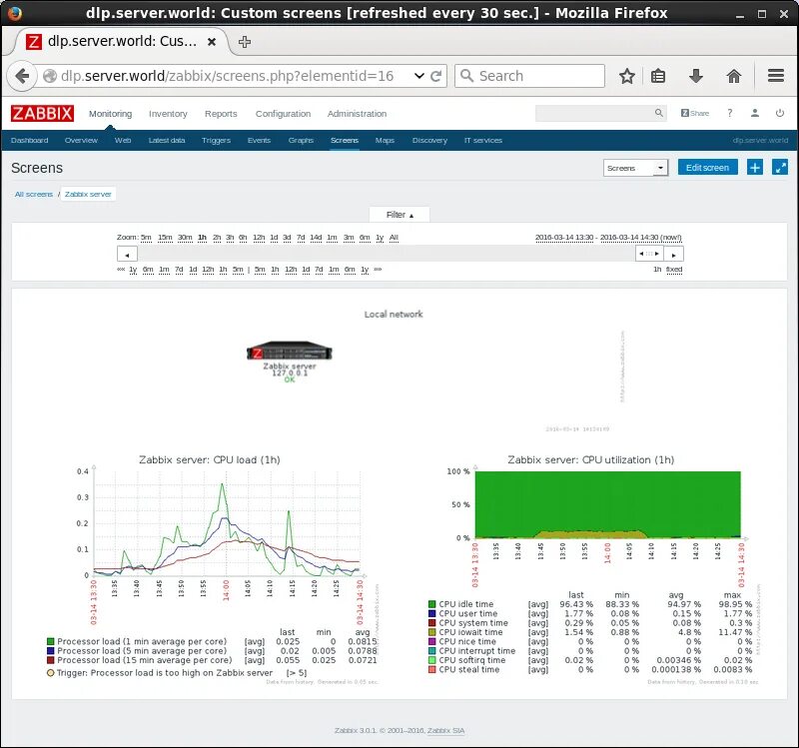Open the bookmarks list icon
Image resolution: width=799 pixels, height=748 pixels.
point(658,77)
